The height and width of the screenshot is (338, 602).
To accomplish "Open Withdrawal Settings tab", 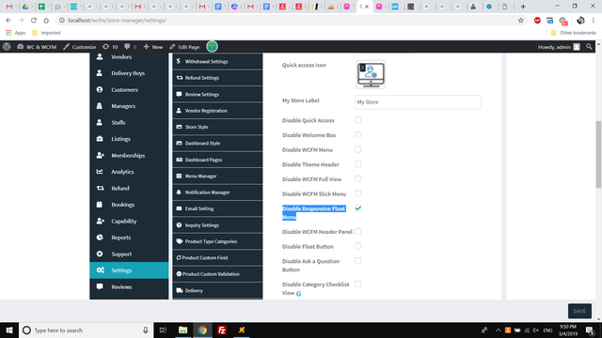I will point(217,61).
